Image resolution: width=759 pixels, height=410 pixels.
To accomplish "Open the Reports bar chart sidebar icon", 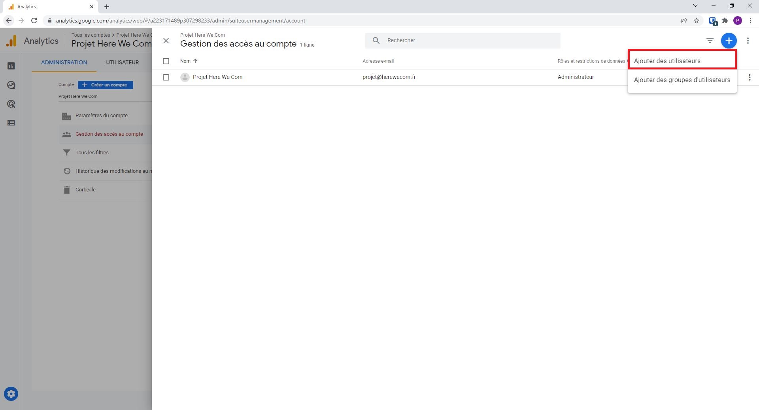I will coord(11,66).
